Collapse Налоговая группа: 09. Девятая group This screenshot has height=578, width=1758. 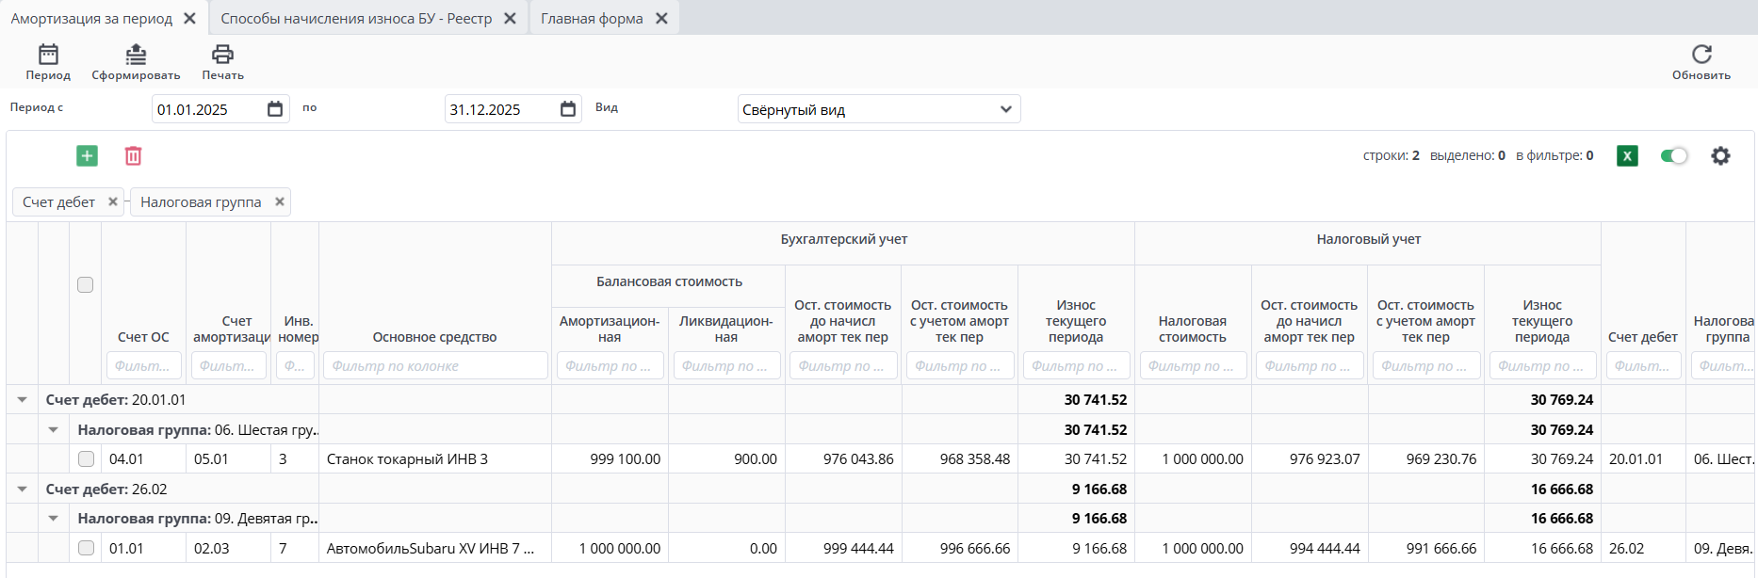click(x=54, y=519)
